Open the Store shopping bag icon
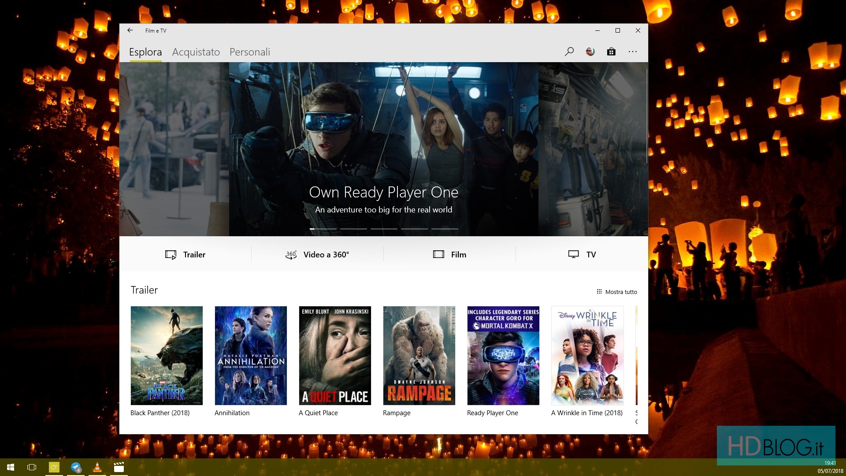This screenshot has width=846, height=476. 611,52
